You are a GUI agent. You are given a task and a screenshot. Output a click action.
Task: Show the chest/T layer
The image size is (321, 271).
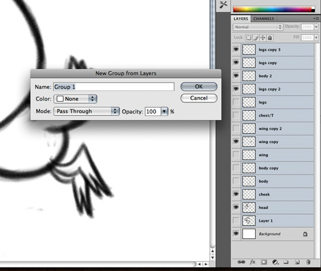236,115
